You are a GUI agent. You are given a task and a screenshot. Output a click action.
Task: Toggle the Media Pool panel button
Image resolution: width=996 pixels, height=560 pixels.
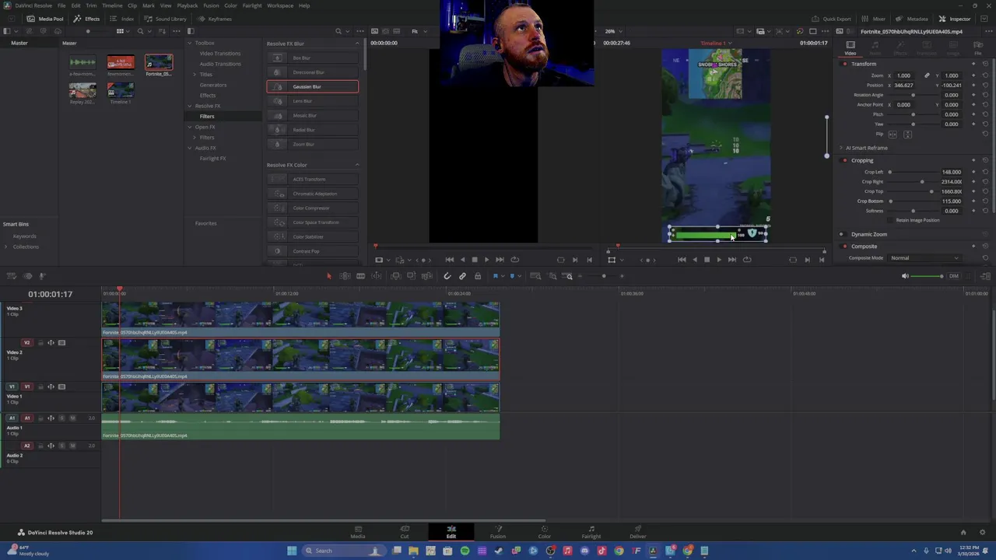(x=46, y=19)
